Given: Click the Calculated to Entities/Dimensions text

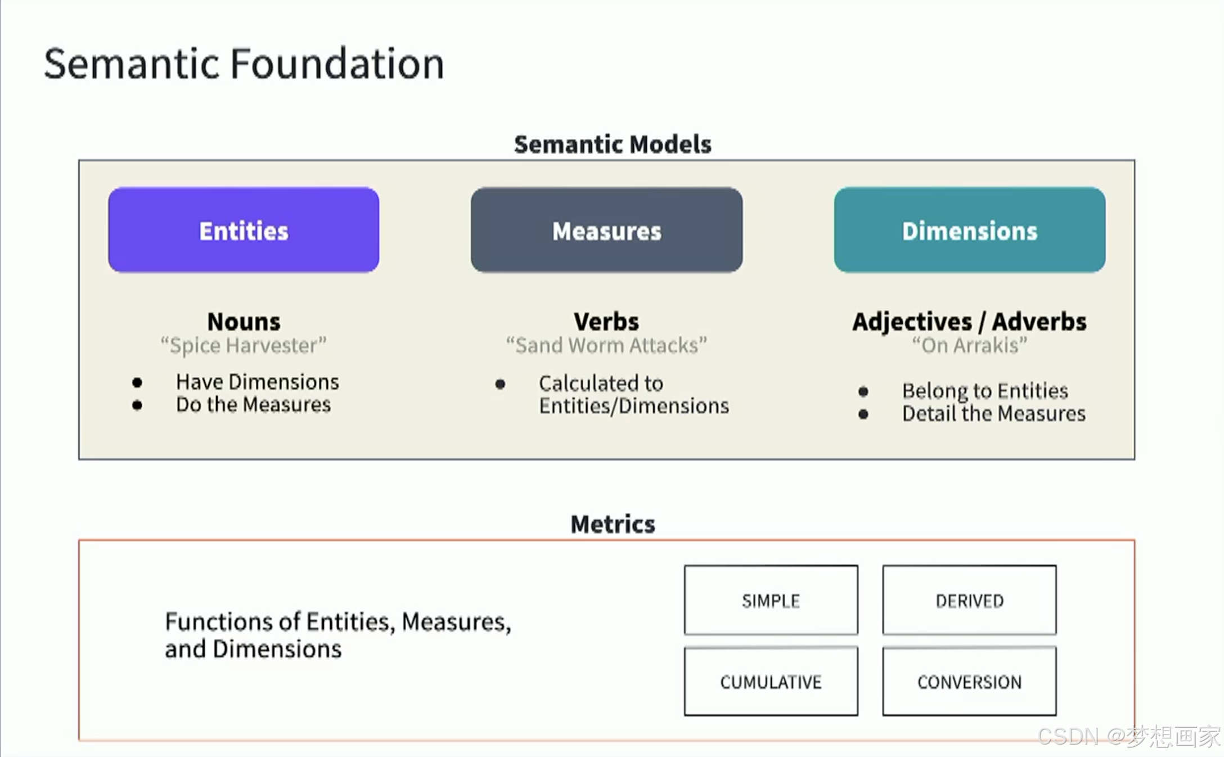Looking at the screenshot, I should 634,395.
